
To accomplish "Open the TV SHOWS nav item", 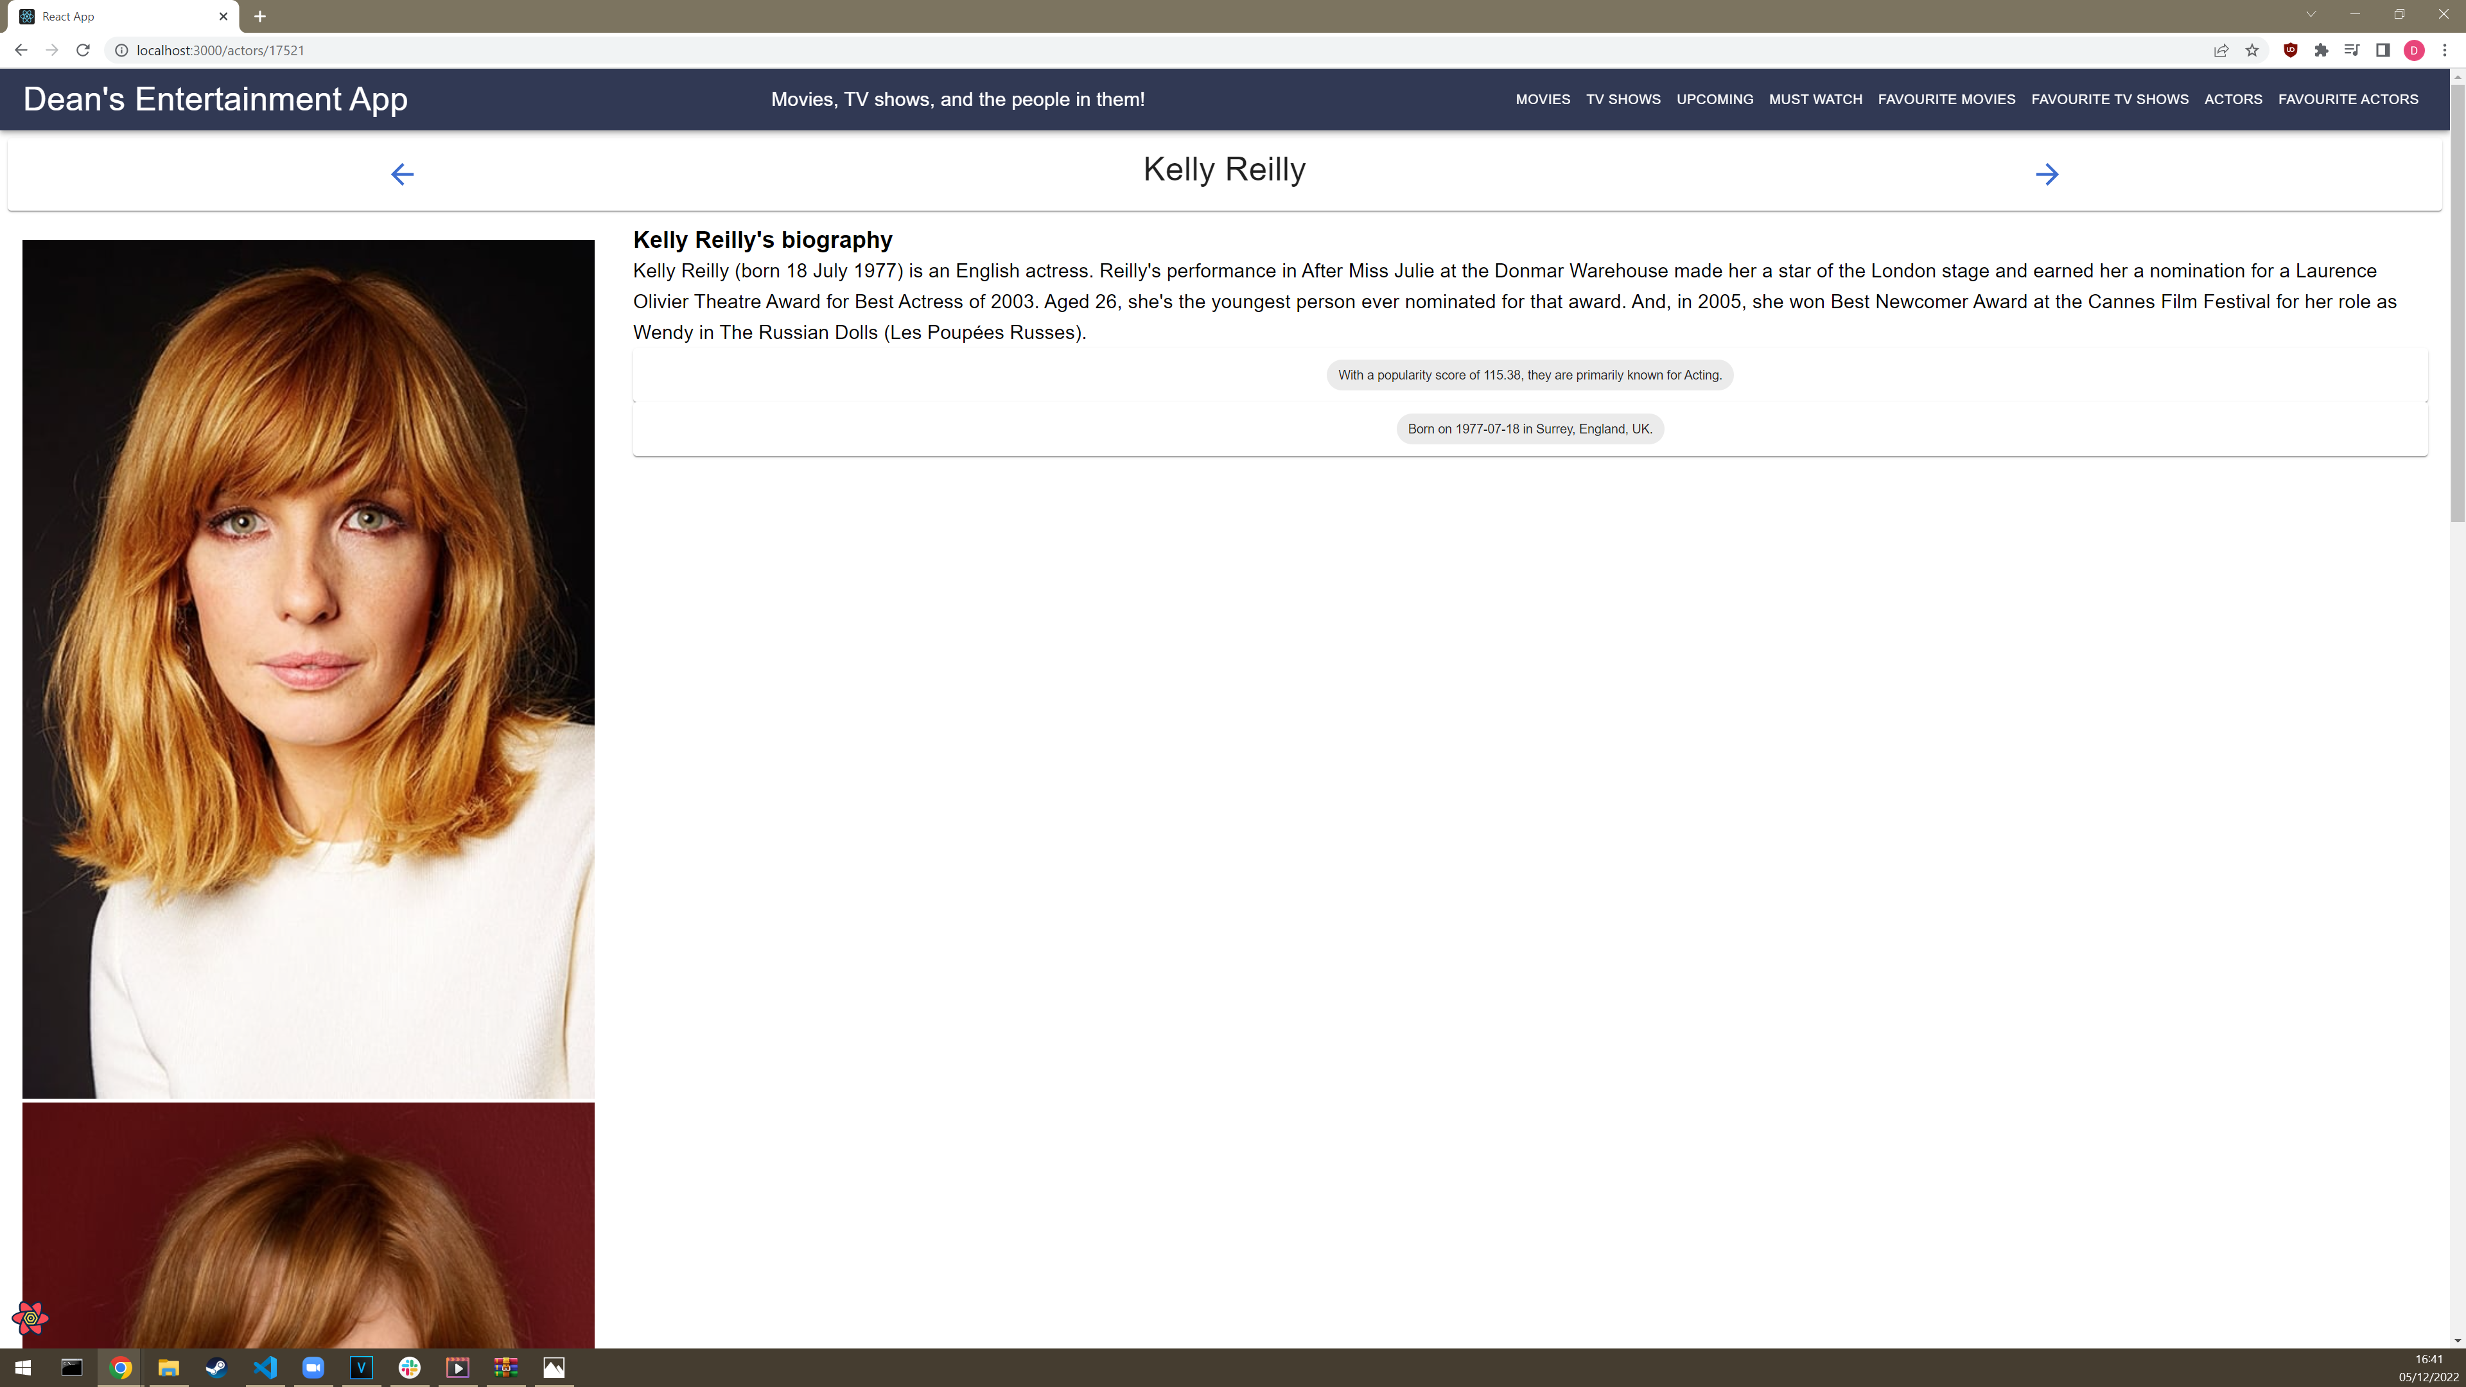I will 1623,100.
